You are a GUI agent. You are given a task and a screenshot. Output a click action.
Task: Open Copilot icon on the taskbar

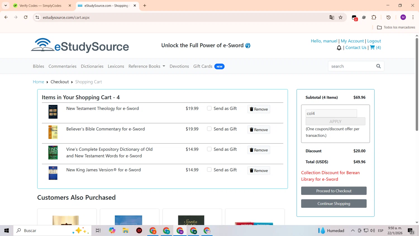[x=112, y=231]
